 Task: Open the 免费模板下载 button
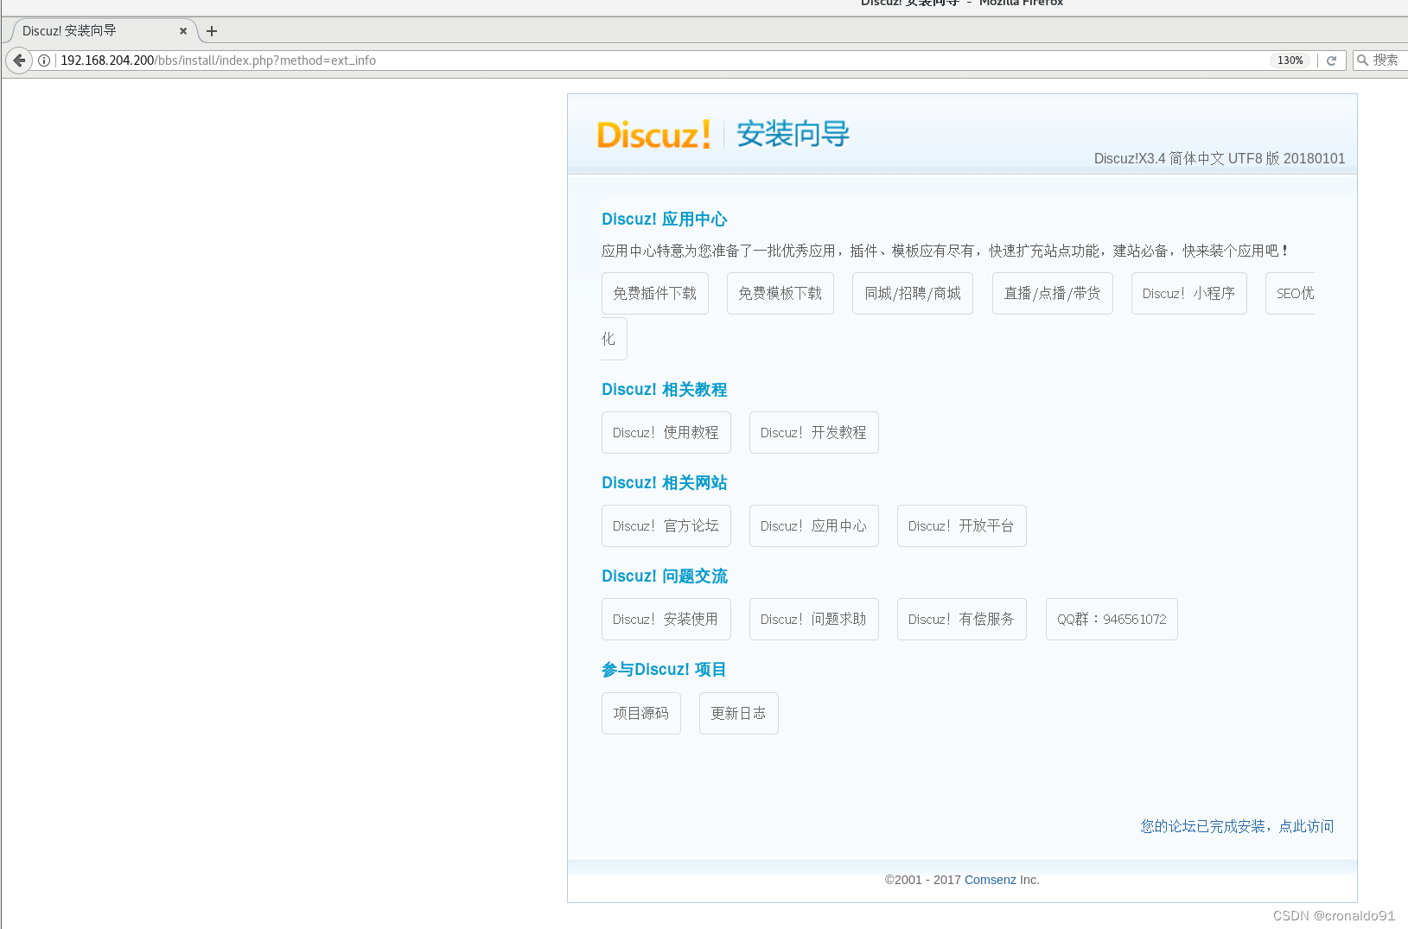pyautogui.click(x=780, y=294)
